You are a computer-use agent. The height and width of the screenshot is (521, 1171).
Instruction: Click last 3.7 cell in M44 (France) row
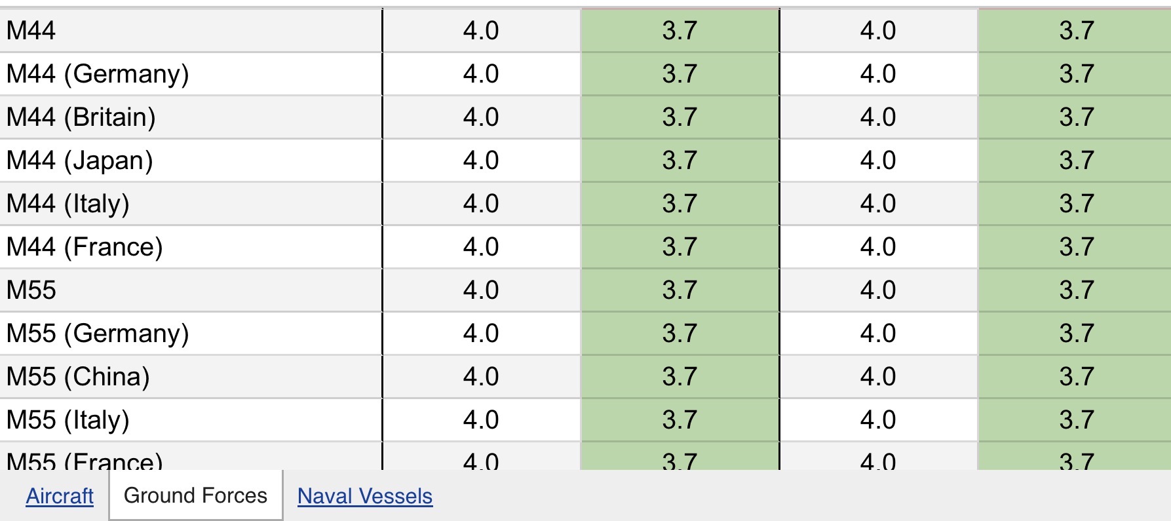[x=1075, y=247]
